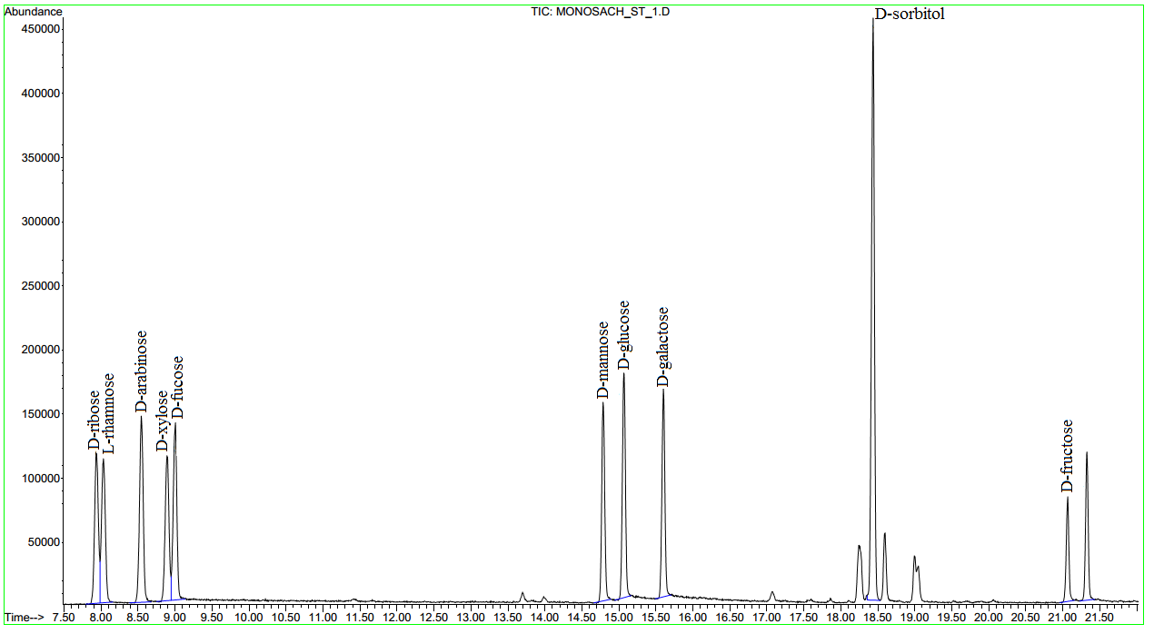Click the D-sorbitol peak label
1154x634 pixels.
(x=909, y=15)
